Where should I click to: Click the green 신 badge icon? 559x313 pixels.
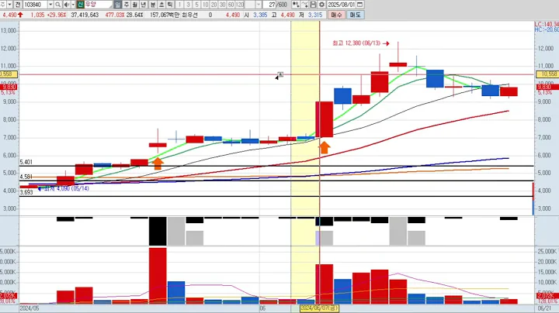coord(80,5)
